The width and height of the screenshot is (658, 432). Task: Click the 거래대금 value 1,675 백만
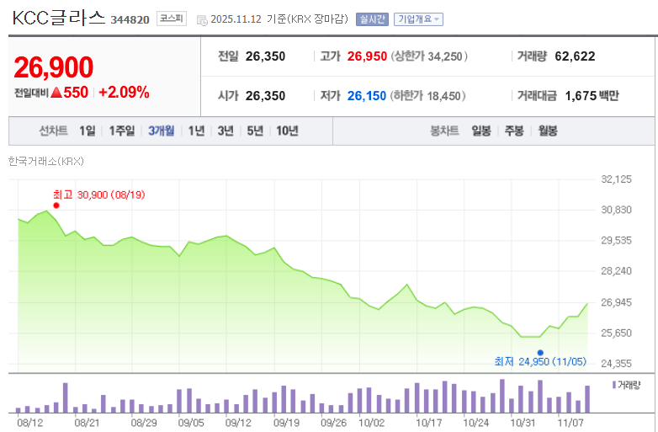click(592, 96)
